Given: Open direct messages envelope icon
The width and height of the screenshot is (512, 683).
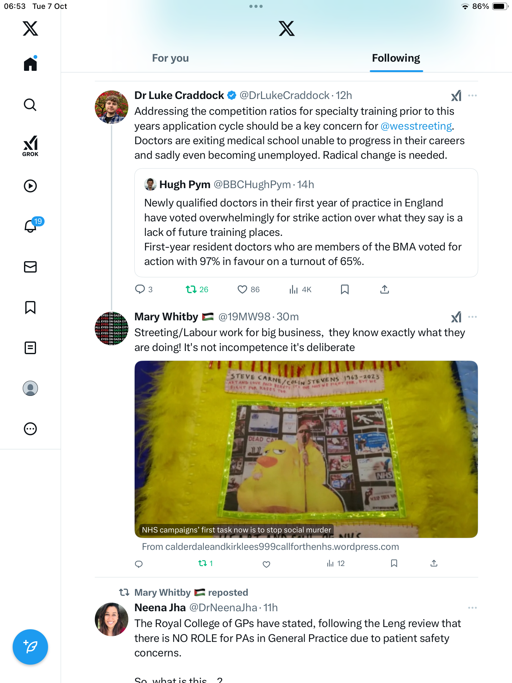Looking at the screenshot, I should point(30,267).
